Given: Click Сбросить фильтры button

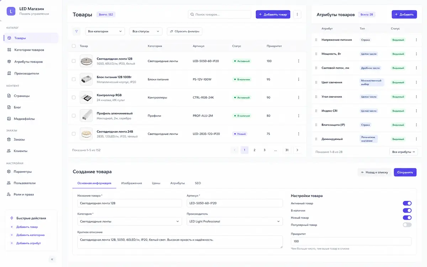Looking at the screenshot, I should click(x=185, y=31).
